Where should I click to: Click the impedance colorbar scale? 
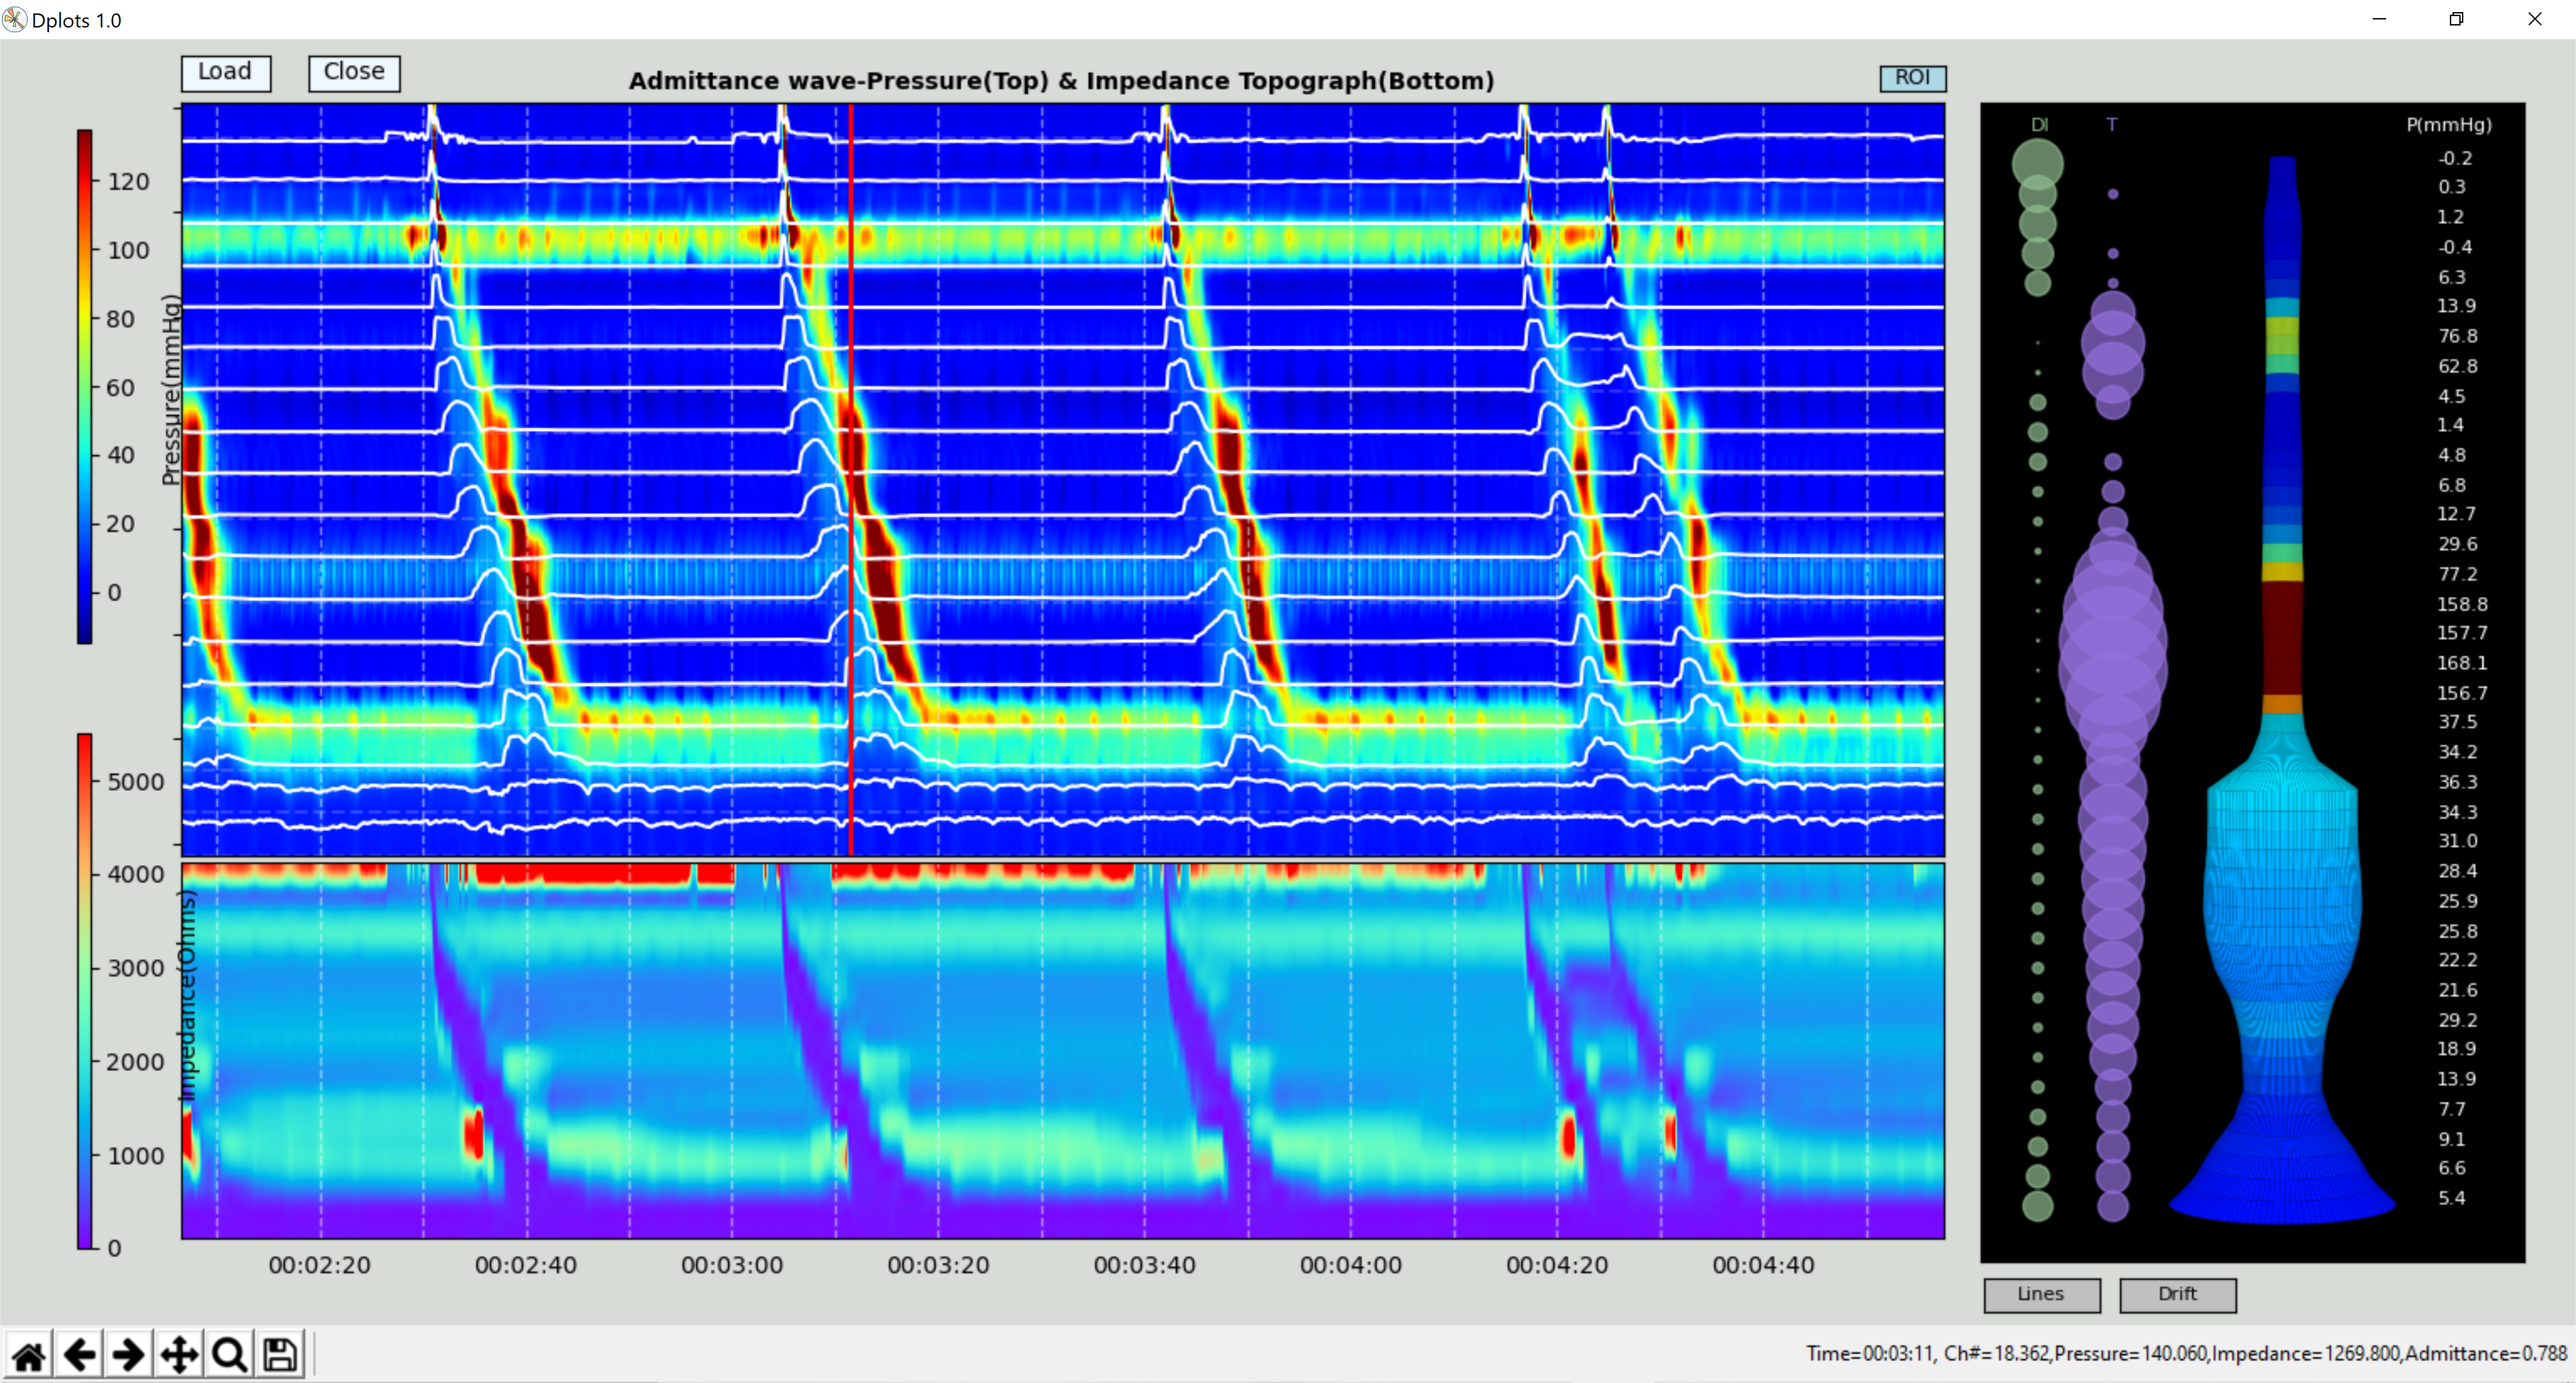tap(85, 991)
